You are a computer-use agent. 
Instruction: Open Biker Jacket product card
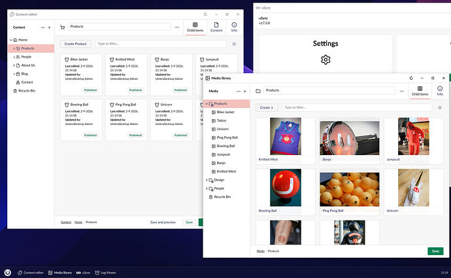[x=81, y=75]
